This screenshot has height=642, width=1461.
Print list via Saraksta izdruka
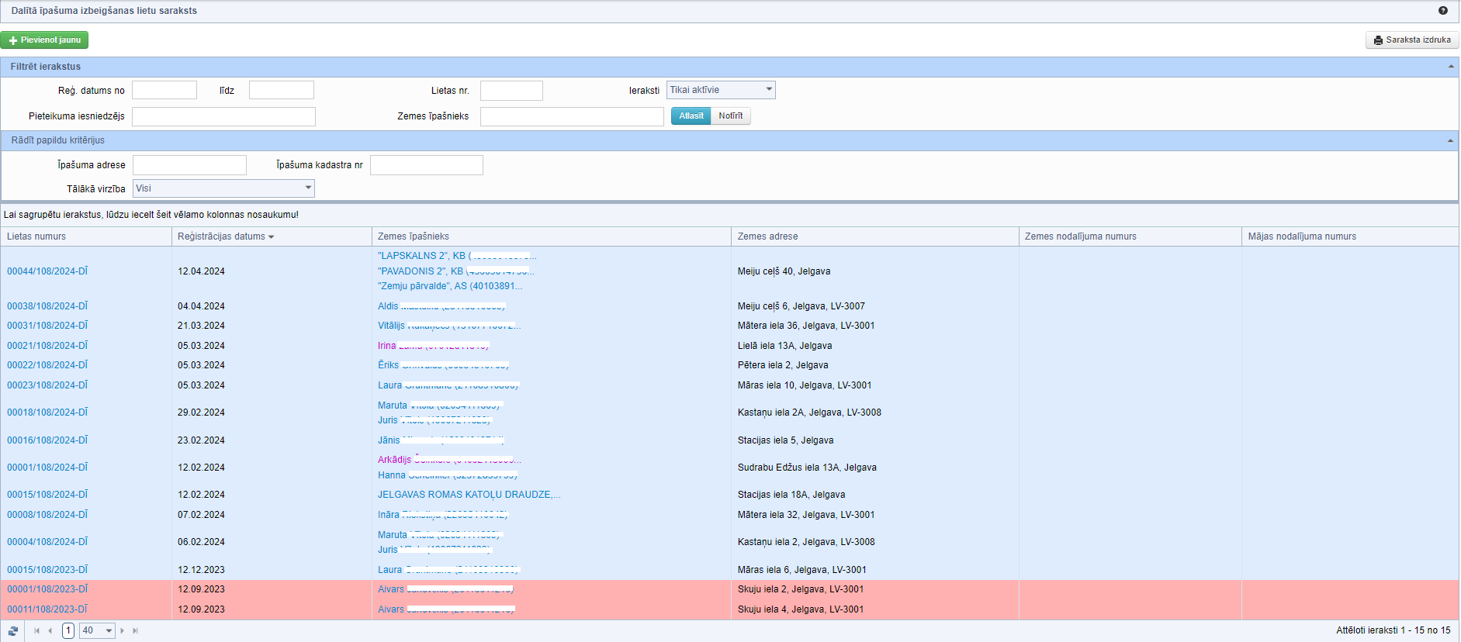[x=1412, y=40]
